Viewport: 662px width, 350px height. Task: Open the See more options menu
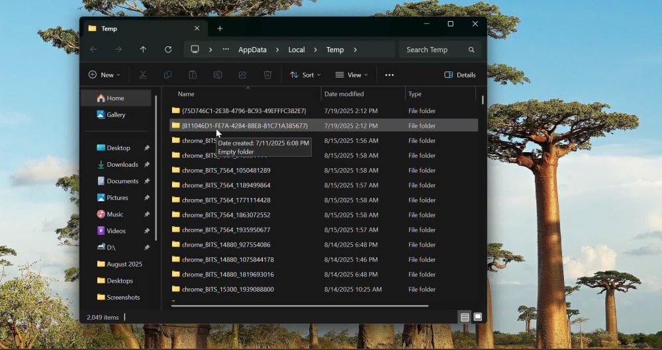(x=389, y=75)
